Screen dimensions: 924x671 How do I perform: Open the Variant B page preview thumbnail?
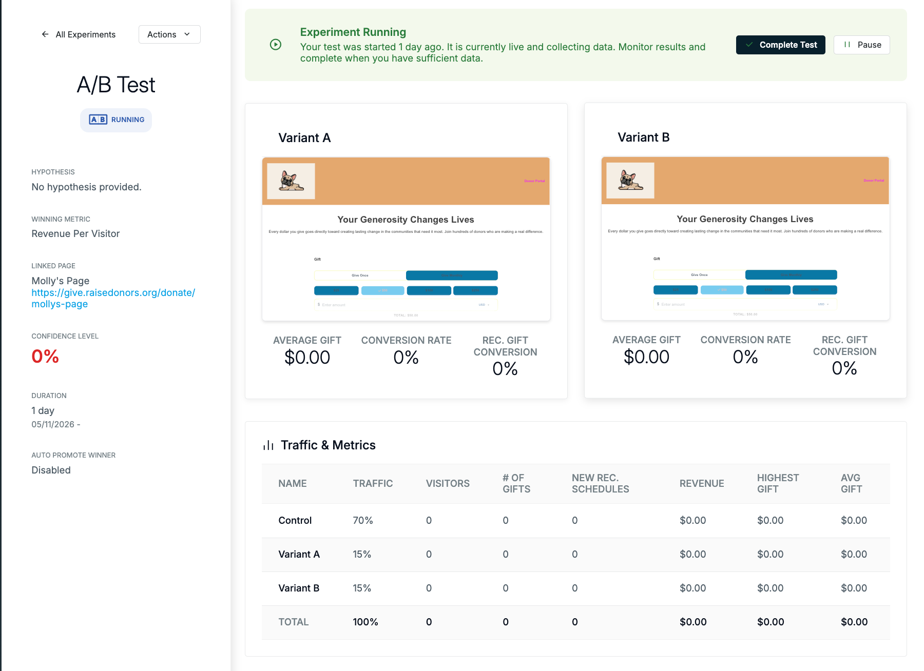(745, 239)
